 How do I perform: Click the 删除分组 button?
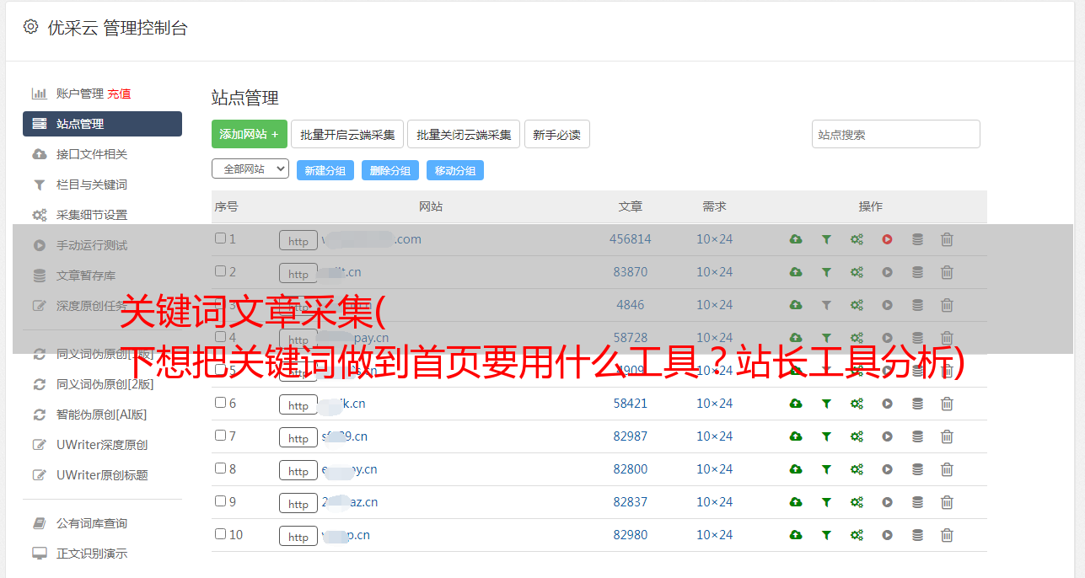coord(390,170)
